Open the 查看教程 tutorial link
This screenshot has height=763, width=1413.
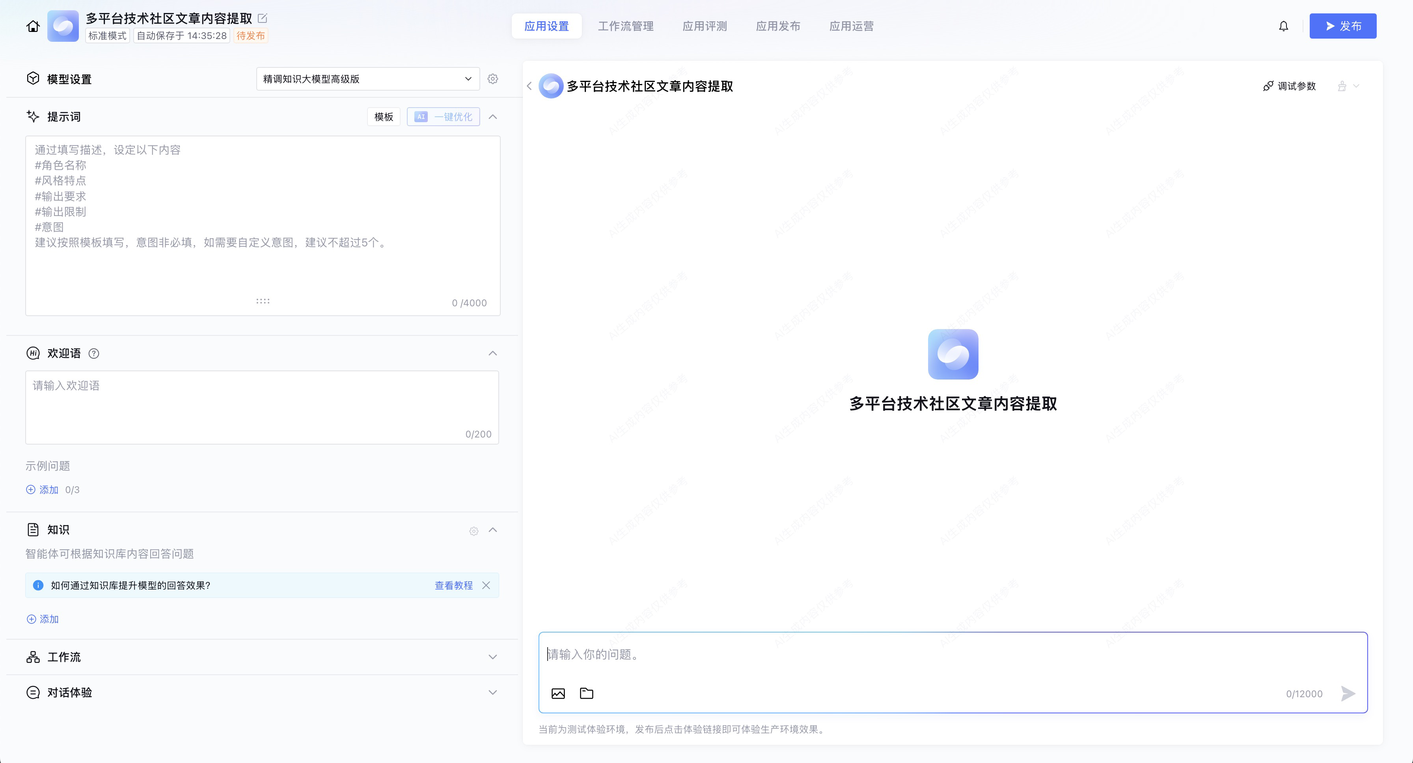pyautogui.click(x=453, y=585)
